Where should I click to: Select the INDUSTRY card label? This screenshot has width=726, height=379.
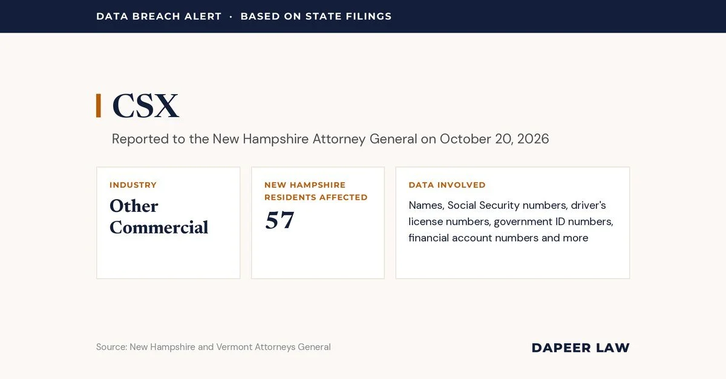coord(133,185)
